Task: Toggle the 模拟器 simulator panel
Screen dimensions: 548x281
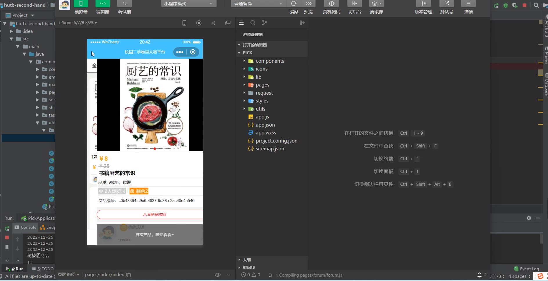Action: point(81,4)
